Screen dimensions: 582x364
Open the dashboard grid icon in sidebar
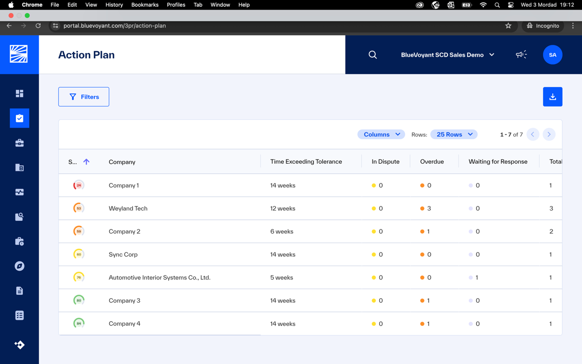(x=19, y=93)
